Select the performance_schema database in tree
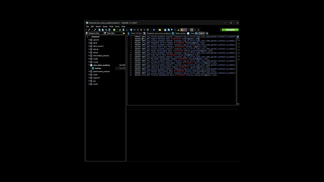The image size is (324, 182). [101, 72]
